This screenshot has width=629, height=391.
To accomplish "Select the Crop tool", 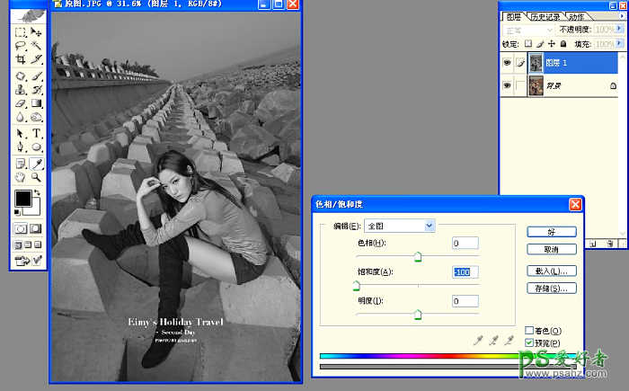I will tap(21, 59).
